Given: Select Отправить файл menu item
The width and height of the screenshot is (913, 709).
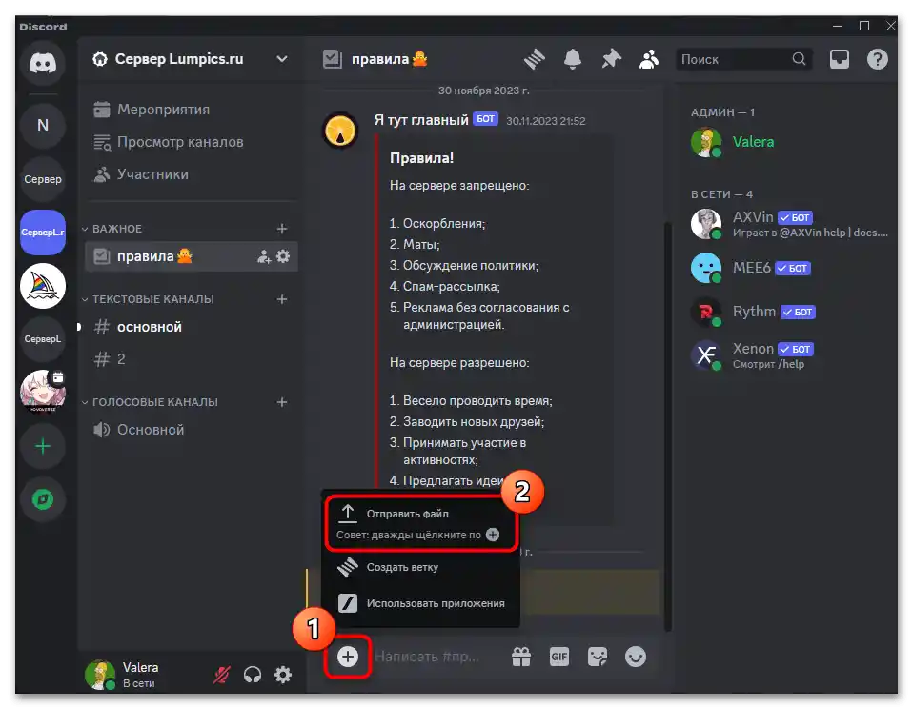Looking at the screenshot, I should 421,523.
